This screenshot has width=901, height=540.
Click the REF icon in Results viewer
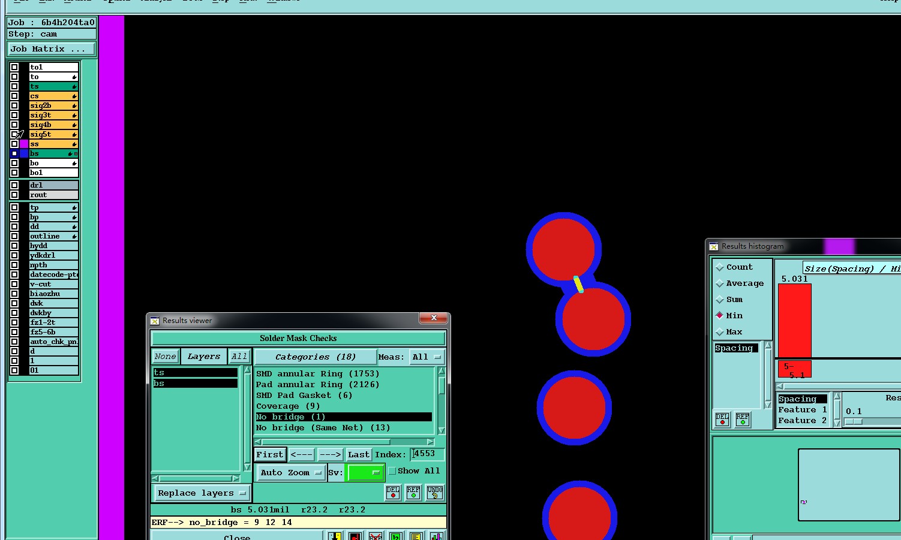point(413,493)
